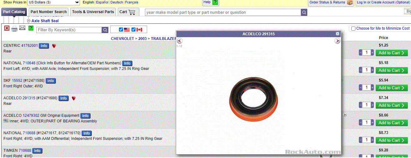This screenshot has height=158, width=411.
Task: Open the Help question mark at top
Action: (x=215, y=2)
